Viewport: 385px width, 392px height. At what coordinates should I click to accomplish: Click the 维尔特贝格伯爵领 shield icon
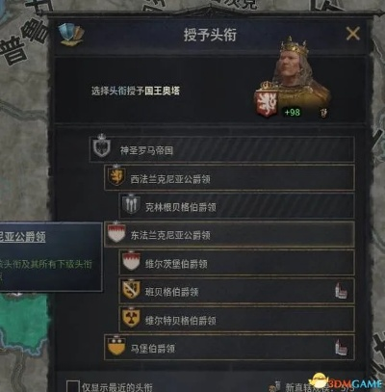pos(131,317)
